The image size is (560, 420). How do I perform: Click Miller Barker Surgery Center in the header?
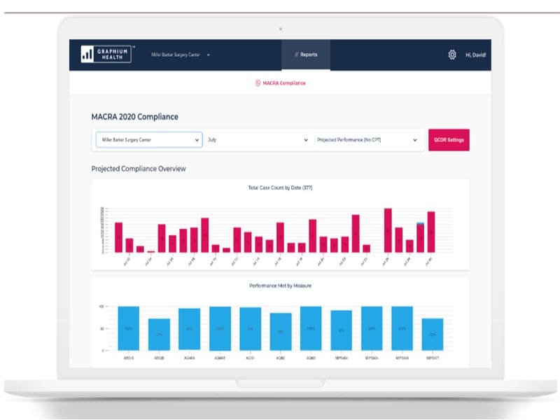click(176, 55)
